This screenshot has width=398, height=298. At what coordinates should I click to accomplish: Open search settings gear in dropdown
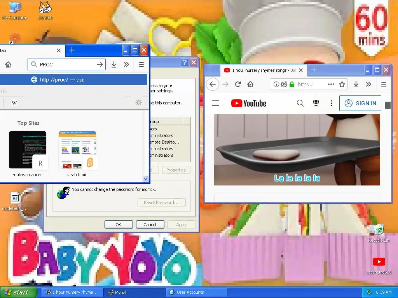(139, 102)
